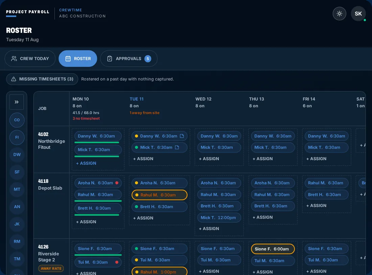
Task: Assign crew to Northbridge Fitout on Wednesday
Action: click(x=209, y=158)
